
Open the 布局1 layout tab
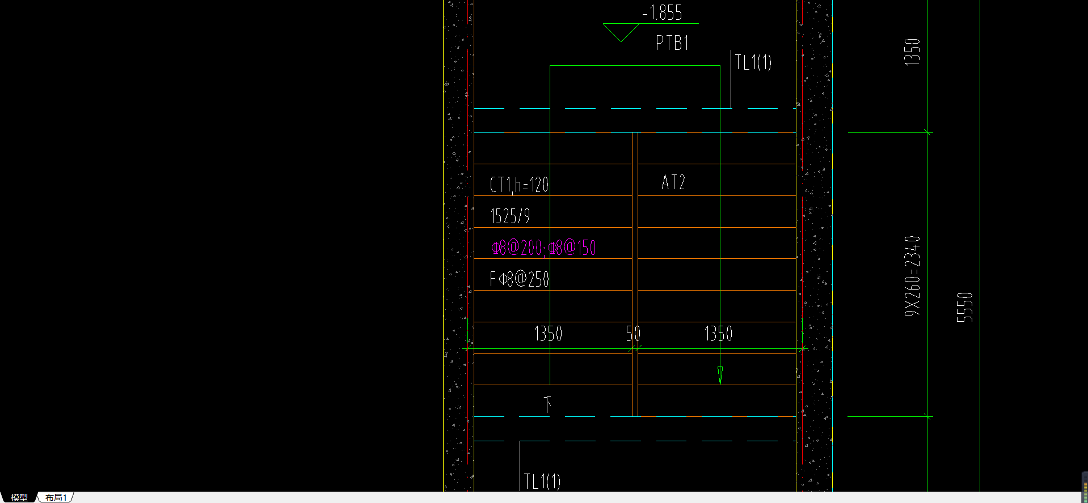56,497
